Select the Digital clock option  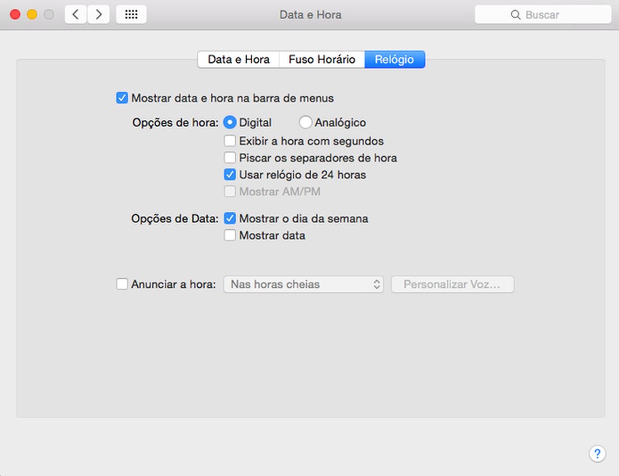[230, 122]
